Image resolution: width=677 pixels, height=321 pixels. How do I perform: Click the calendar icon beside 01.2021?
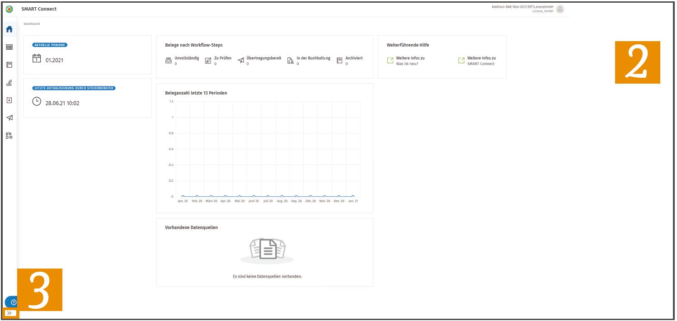pyautogui.click(x=37, y=58)
